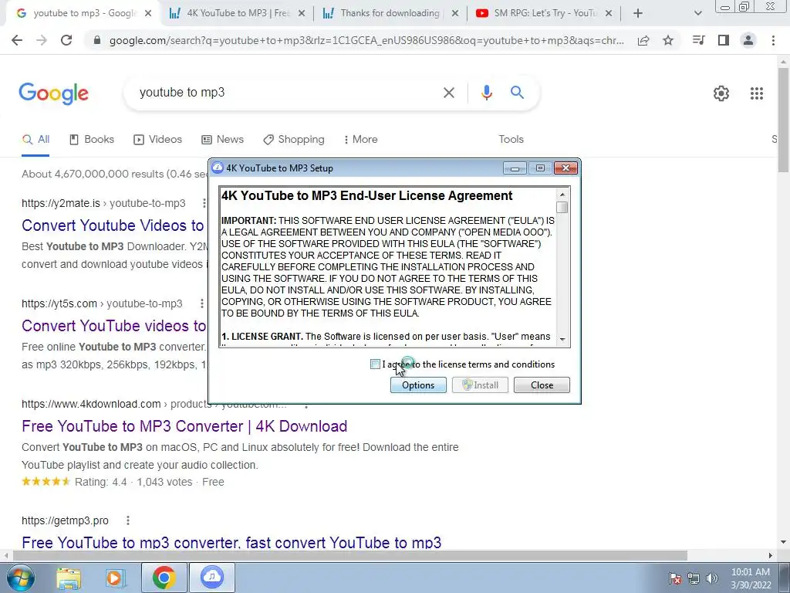Image resolution: width=790 pixels, height=593 pixels.
Task: Close the SM RPG YouTube tab
Action: coord(609,14)
